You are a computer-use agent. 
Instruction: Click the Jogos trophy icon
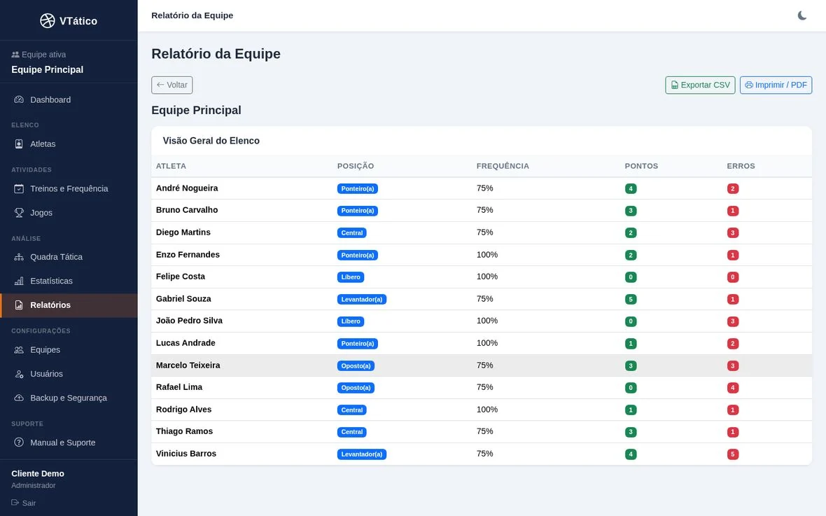tap(19, 212)
